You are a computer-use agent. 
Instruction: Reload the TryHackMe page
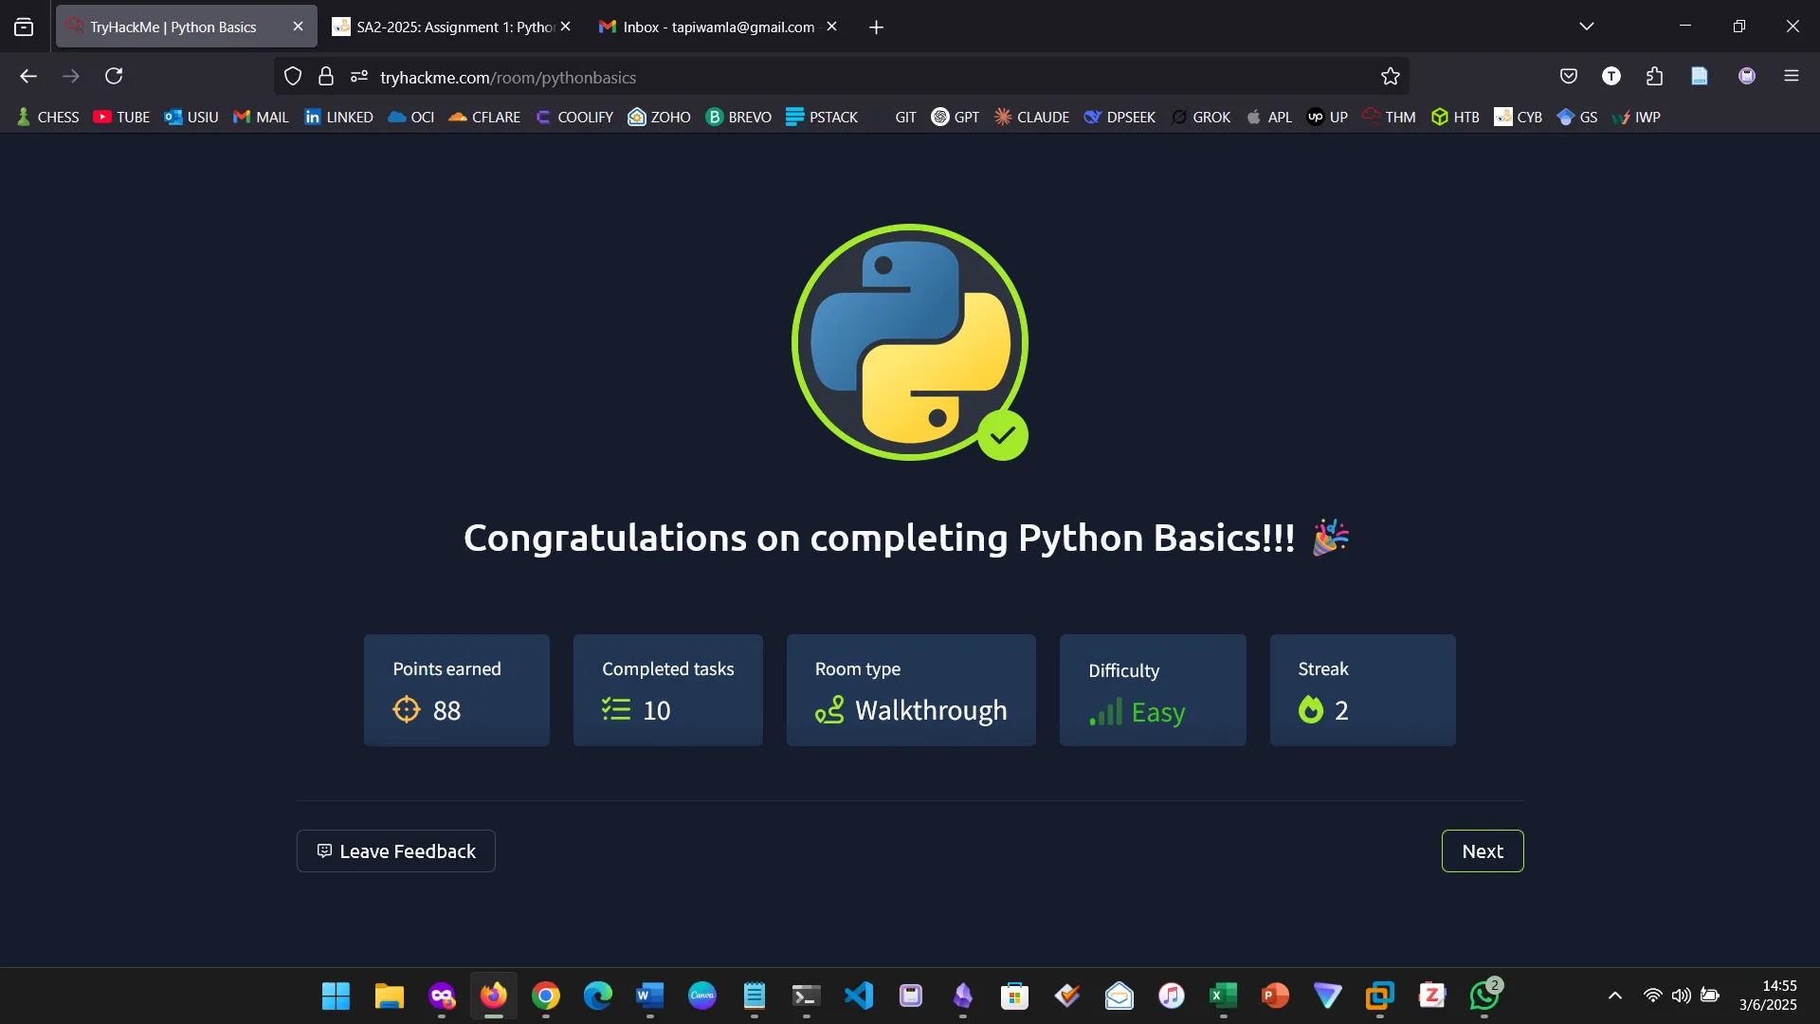click(x=114, y=76)
